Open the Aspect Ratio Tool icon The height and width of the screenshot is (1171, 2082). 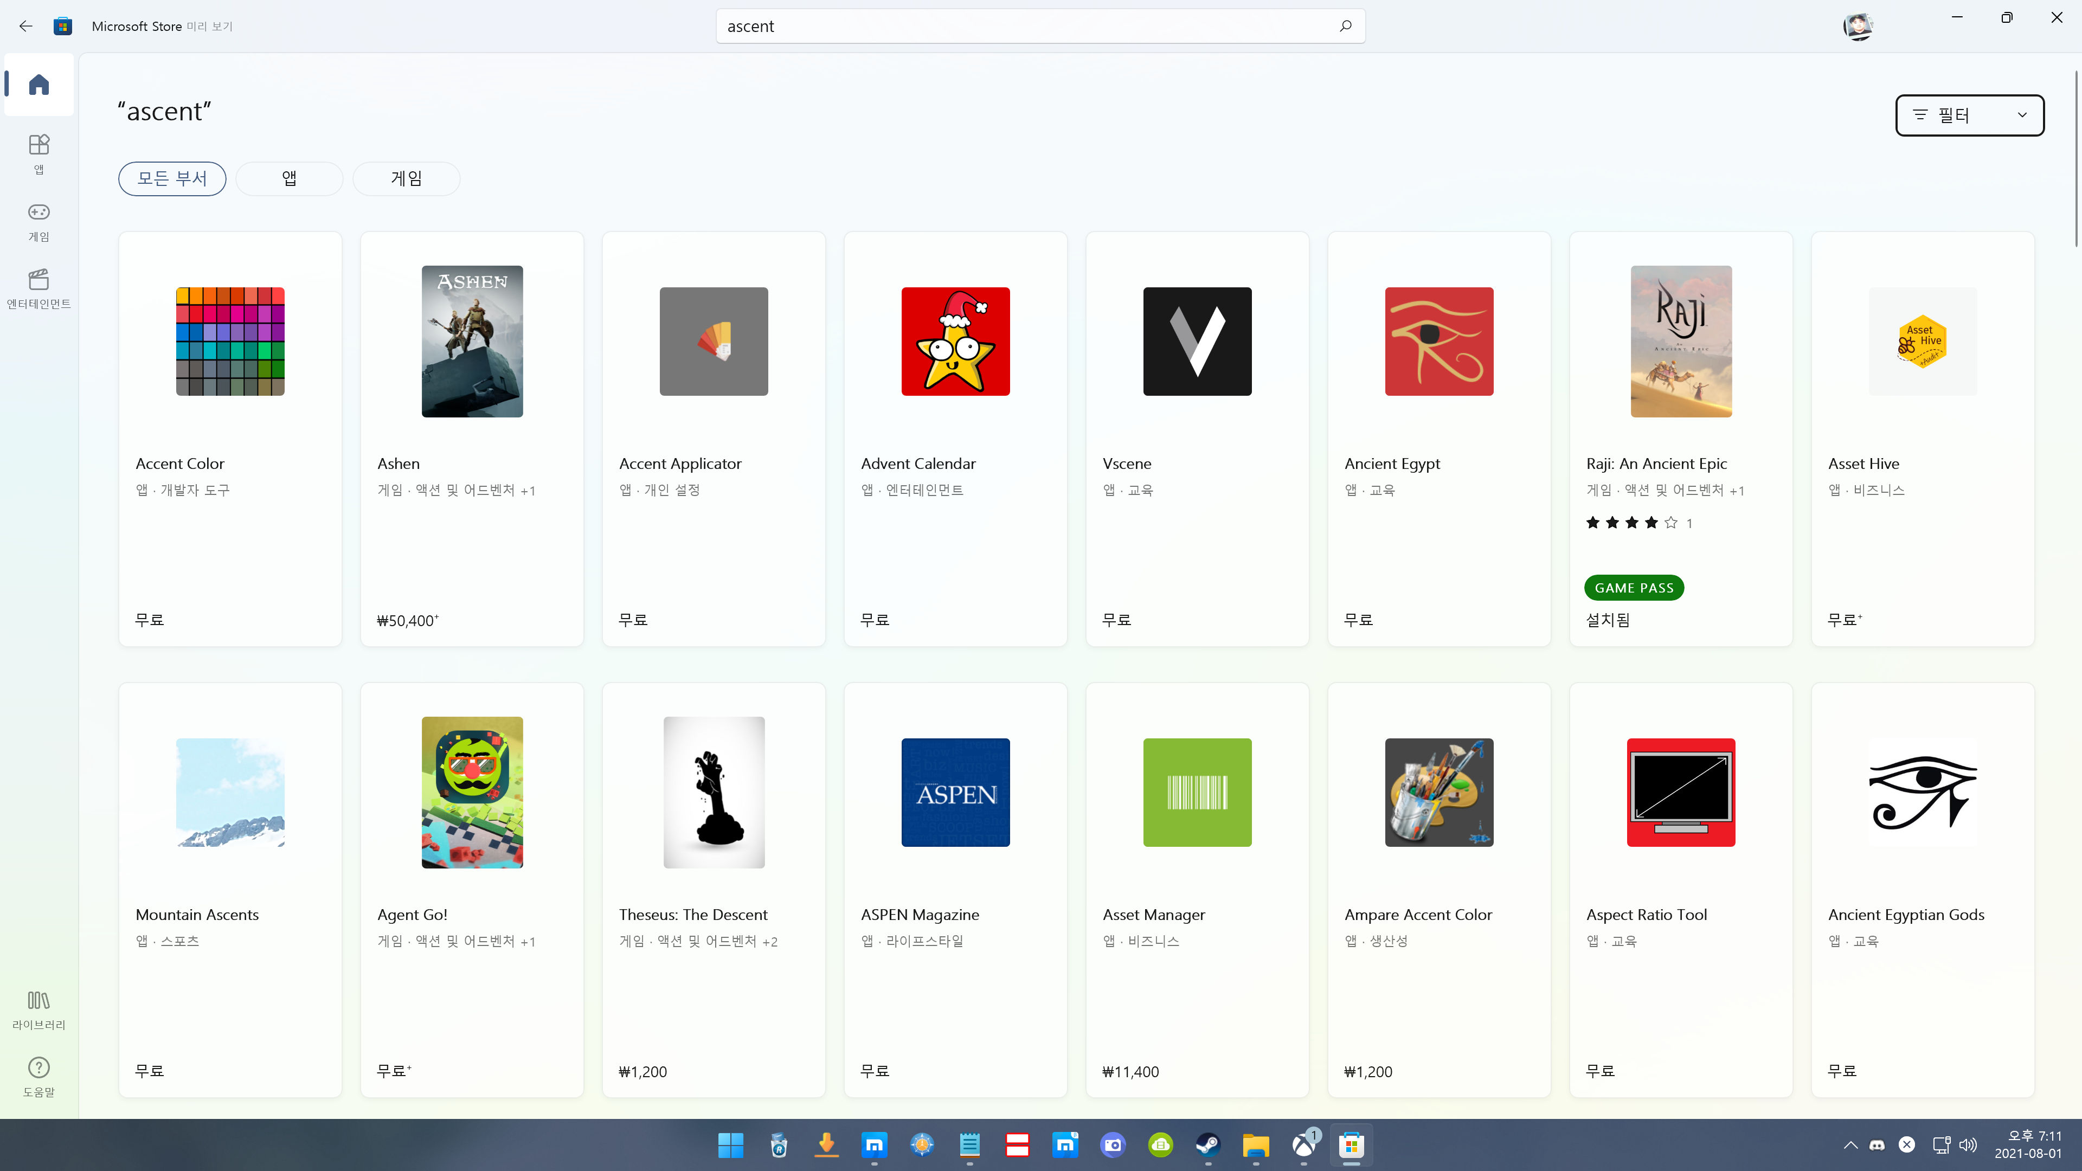tap(1681, 792)
